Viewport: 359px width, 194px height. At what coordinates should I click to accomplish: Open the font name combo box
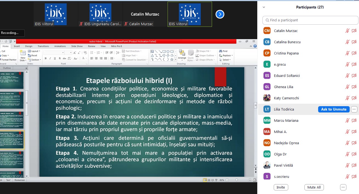(x=54, y=53)
